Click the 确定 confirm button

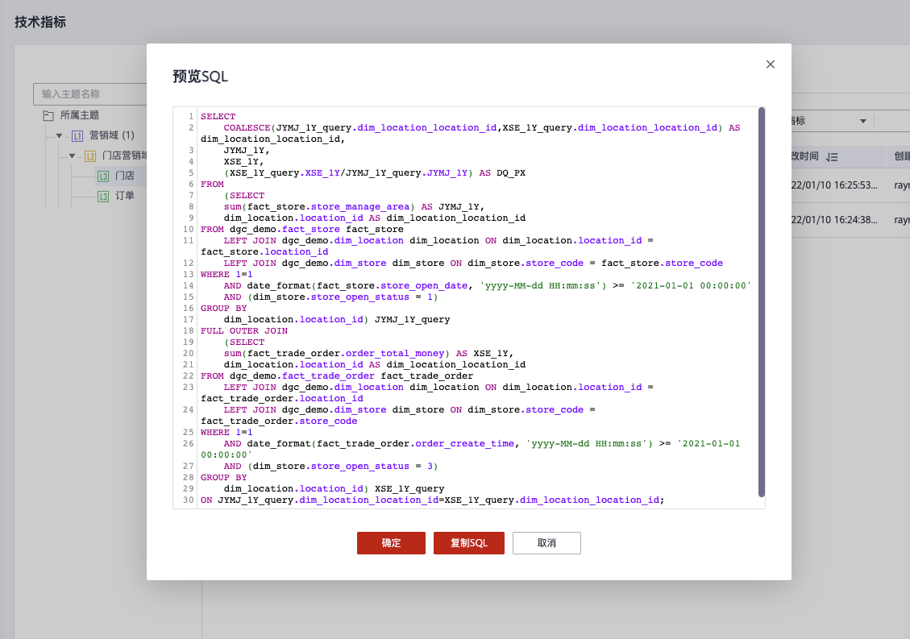391,542
